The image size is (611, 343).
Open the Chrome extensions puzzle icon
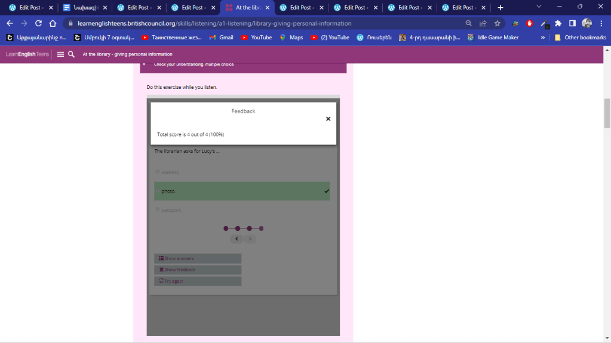point(558,23)
